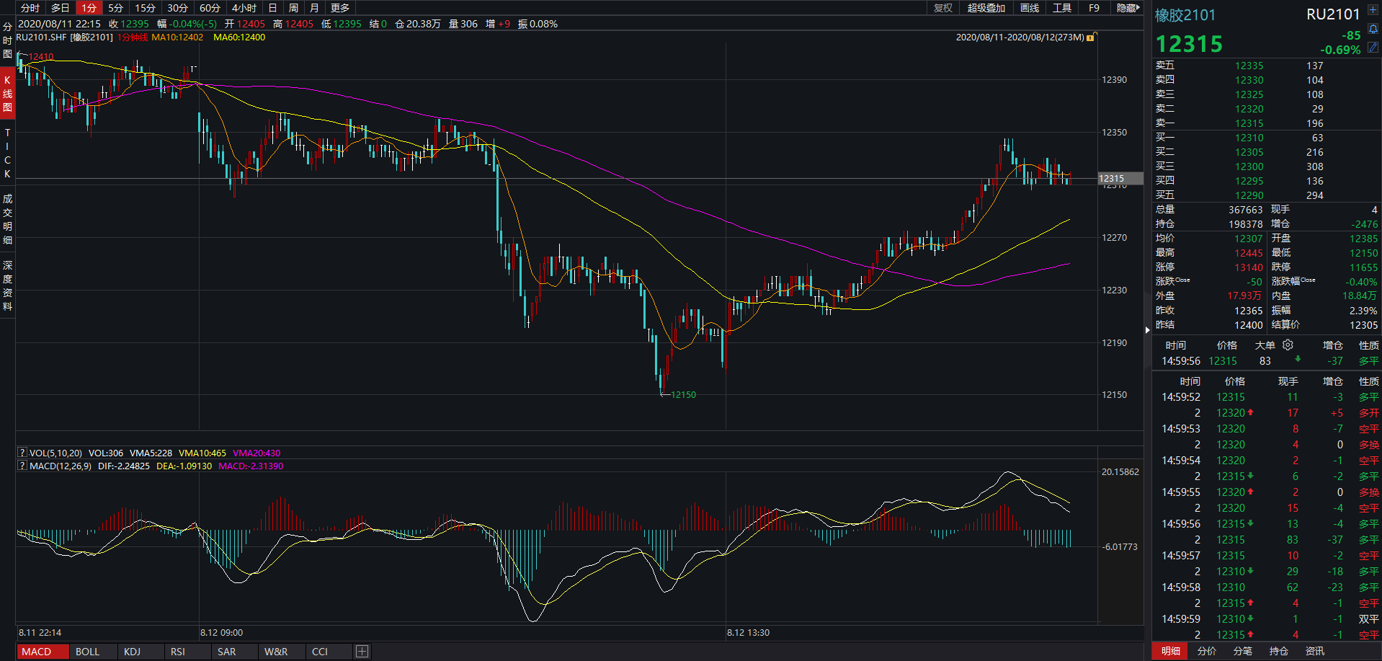Open the 超级叠加 overlay option

tap(986, 8)
